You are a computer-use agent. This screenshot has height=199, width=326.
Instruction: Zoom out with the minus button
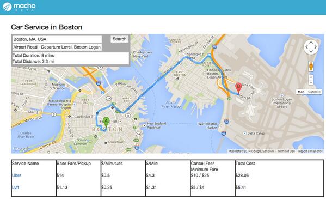point(311,82)
